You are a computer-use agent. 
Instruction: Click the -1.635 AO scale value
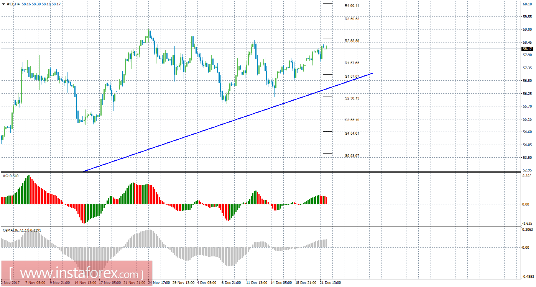point(526,223)
